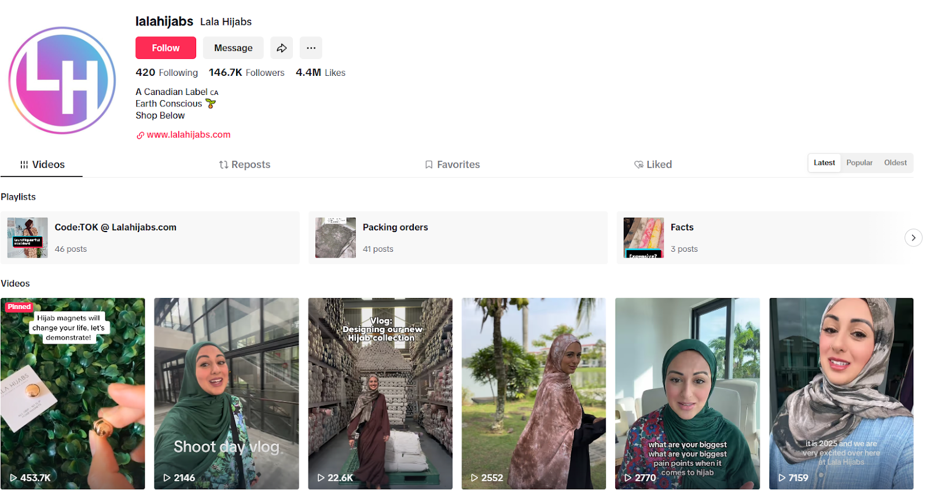
Task: Open the three-dots more options menu
Action: pos(311,48)
